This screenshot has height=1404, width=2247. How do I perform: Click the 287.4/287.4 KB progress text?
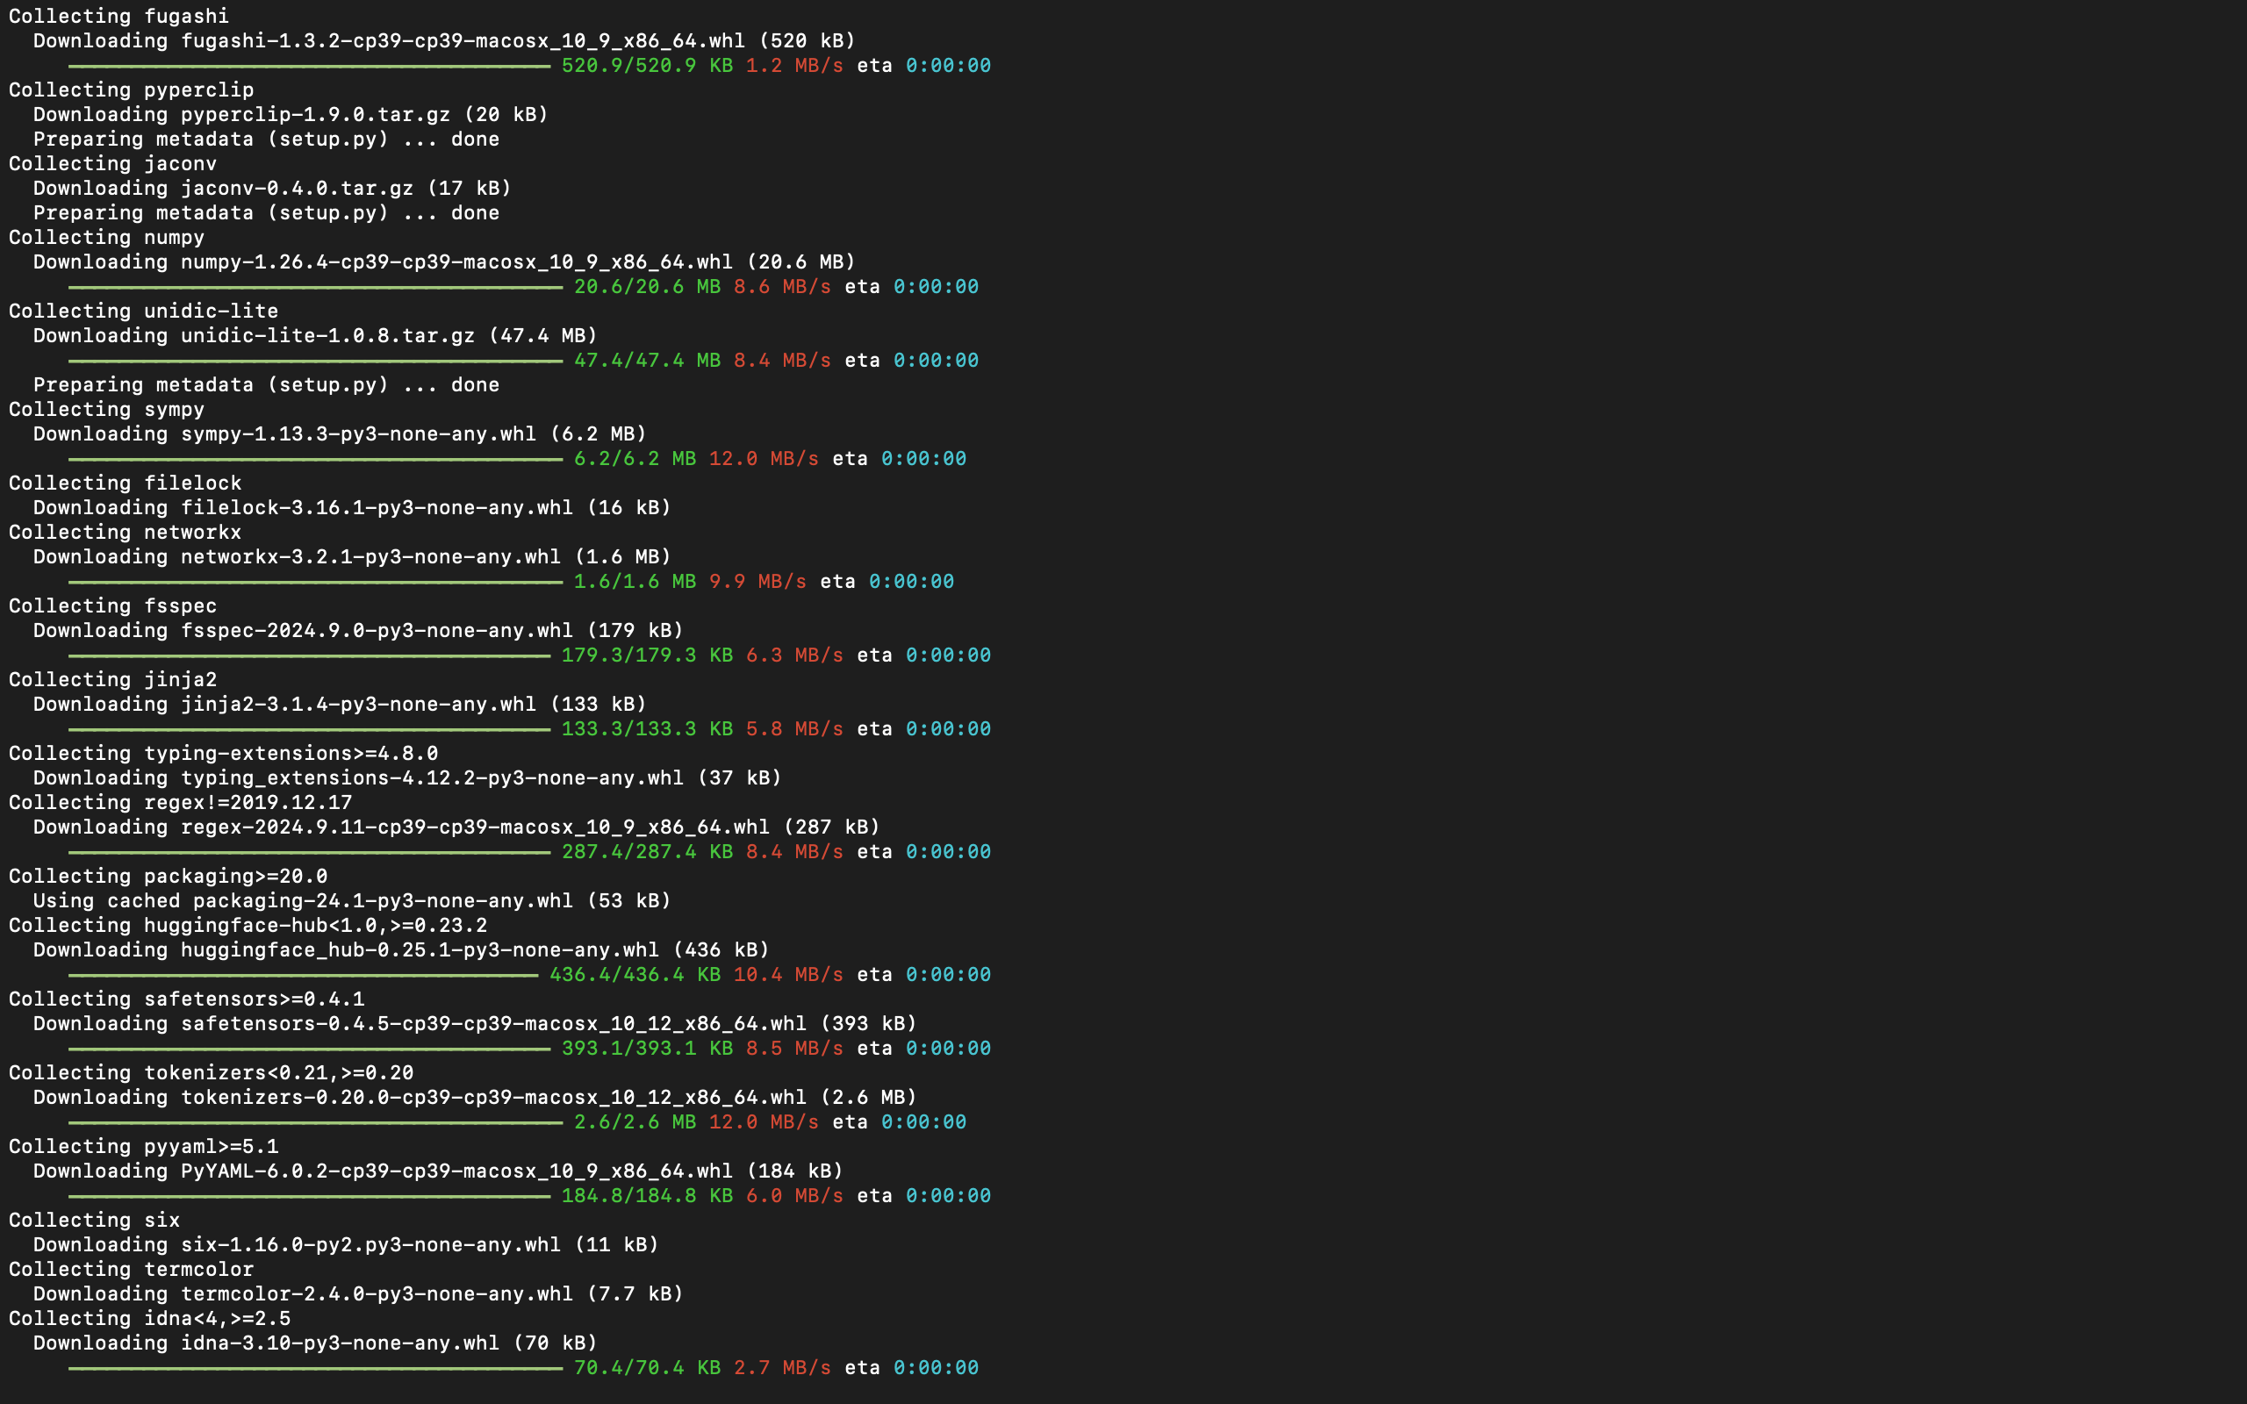click(647, 851)
